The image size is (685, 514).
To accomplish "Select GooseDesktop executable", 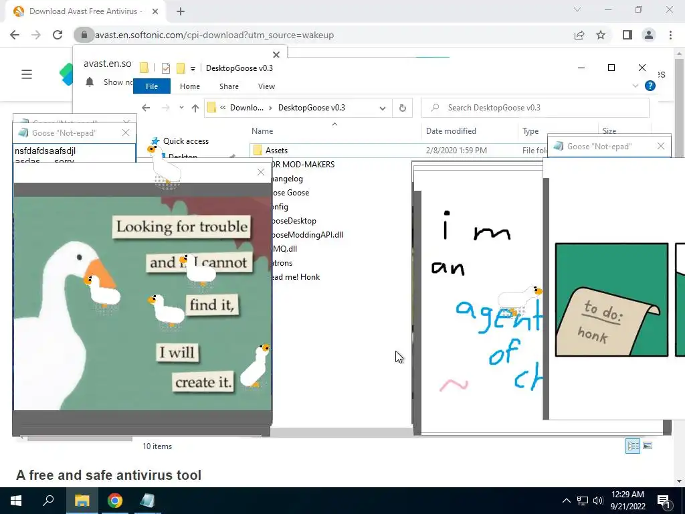I will (x=293, y=221).
